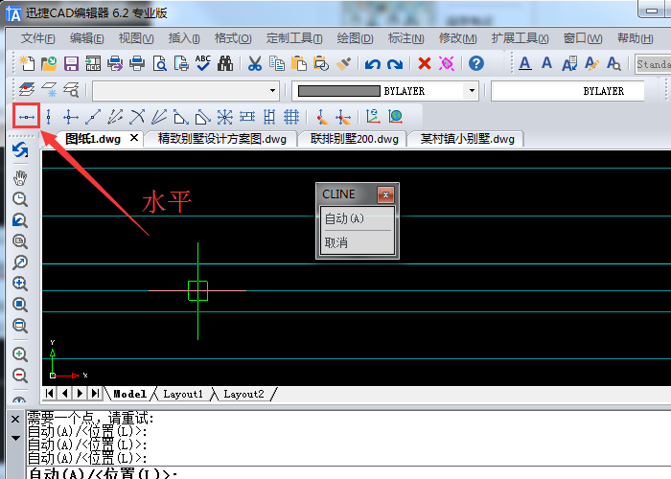The height and width of the screenshot is (479, 671).
Task: Open the 编辑(E) menu
Action: (x=87, y=38)
